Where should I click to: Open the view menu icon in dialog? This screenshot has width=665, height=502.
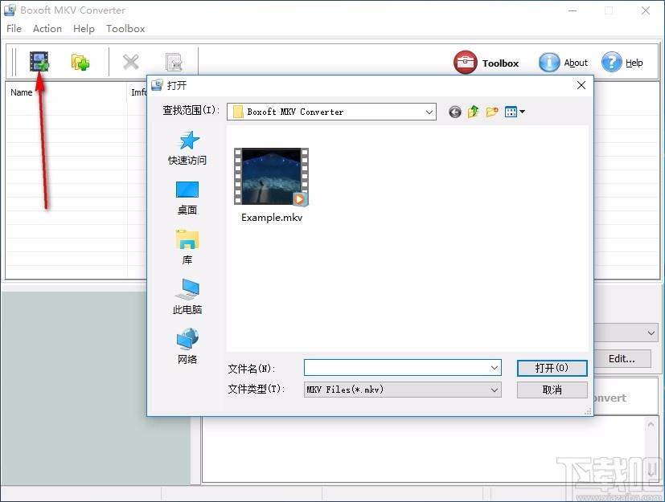pyautogui.click(x=515, y=112)
